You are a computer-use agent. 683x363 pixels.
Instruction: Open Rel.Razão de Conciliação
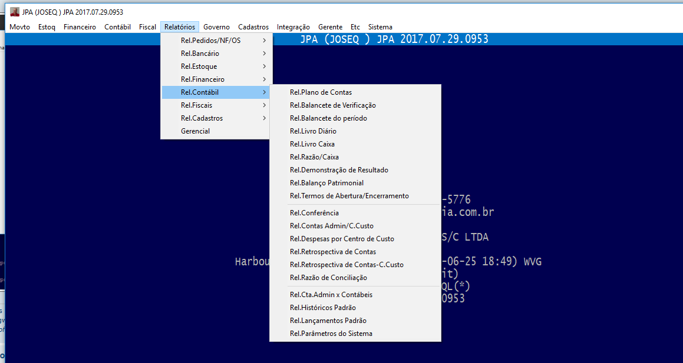point(355,278)
